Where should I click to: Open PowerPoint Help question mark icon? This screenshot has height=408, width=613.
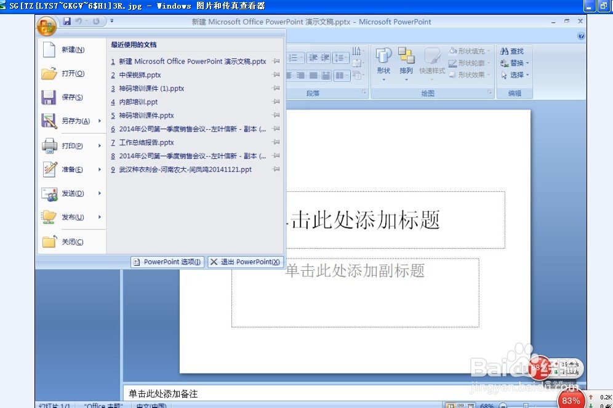tap(581, 36)
